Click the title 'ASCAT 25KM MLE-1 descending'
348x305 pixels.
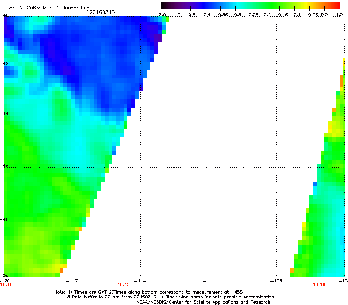point(49,8)
